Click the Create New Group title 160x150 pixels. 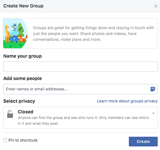click(23, 6)
